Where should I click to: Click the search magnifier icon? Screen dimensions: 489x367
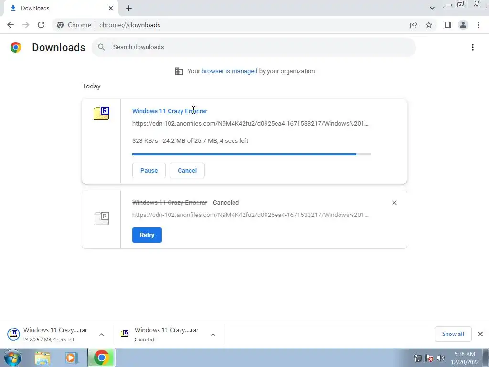101,47
